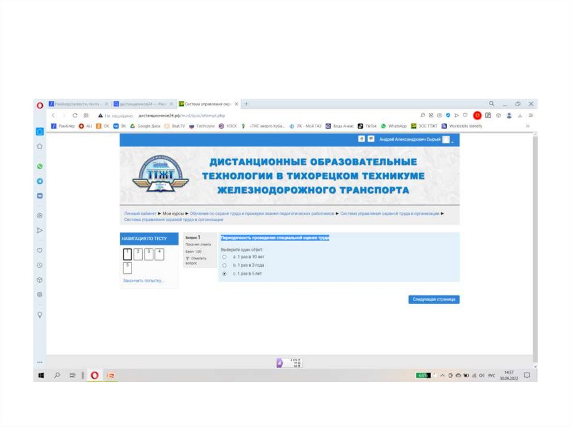Open the Личный кабинет breadcrumb link
This screenshot has width=571, height=427.
(140, 214)
